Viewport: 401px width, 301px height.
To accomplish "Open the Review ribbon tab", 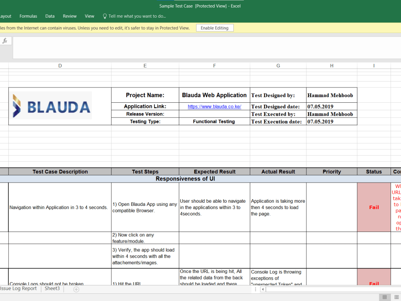I will tap(69, 16).
